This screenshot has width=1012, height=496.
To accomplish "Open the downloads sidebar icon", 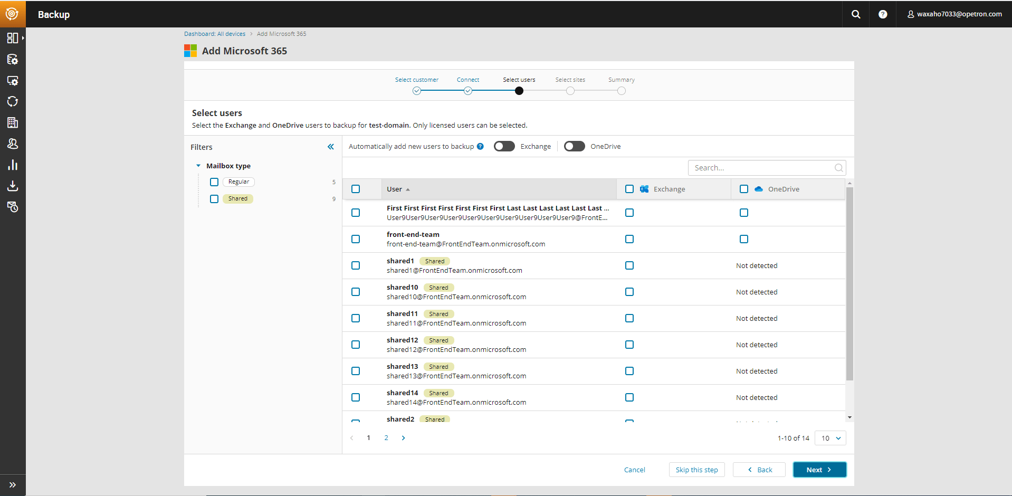I will [13, 186].
